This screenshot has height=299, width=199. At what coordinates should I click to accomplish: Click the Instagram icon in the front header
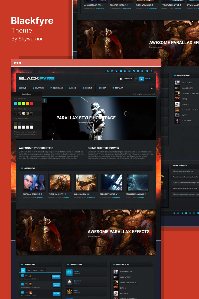129,71
